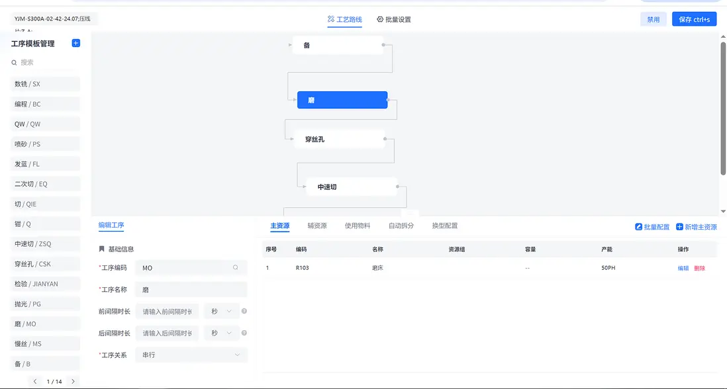
Task: Open the 工序关系 dropdown showing 串行
Action: [191, 355]
